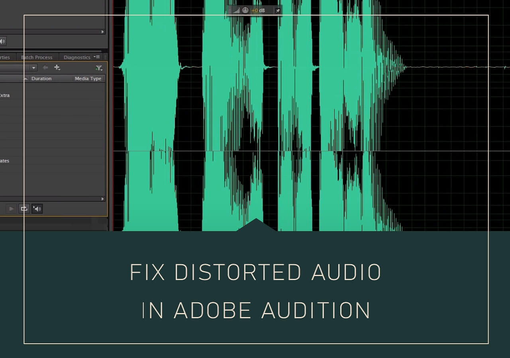Toggle sort order arrow beside Duration
Viewport: 510px width, 358px height.
click(25, 79)
